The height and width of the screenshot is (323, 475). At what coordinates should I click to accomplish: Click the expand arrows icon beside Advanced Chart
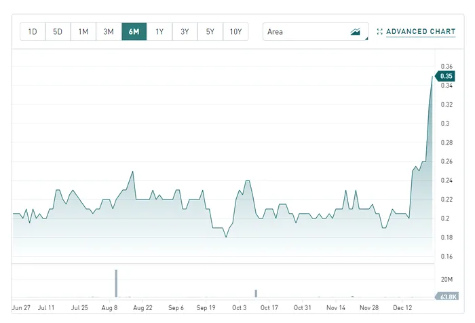[380, 32]
